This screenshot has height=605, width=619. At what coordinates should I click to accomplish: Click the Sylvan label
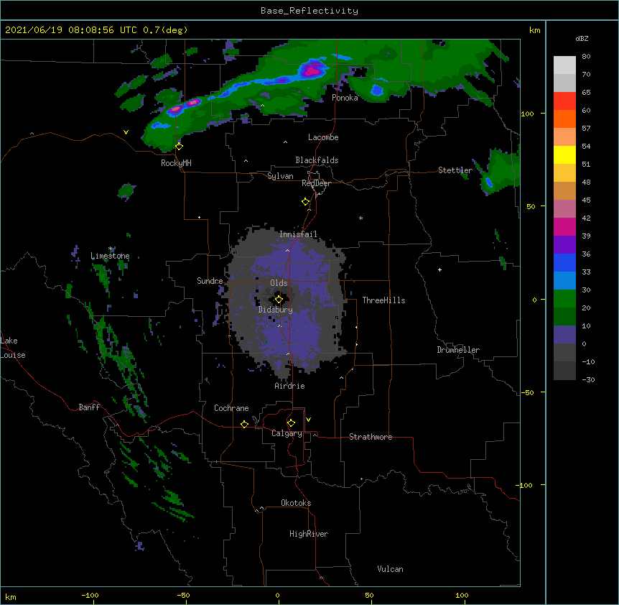pos(280,176)
